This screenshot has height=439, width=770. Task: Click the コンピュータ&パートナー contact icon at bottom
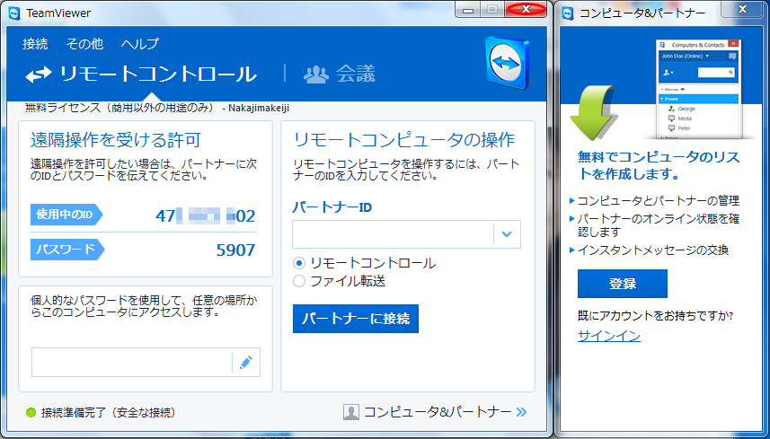pyautogui.click(x=351, y=412)
